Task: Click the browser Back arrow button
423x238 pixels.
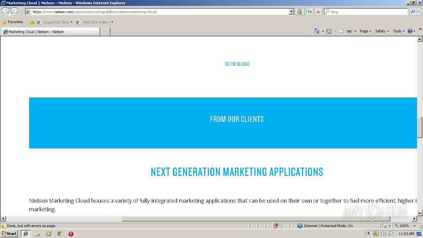Action: point(5,12)
